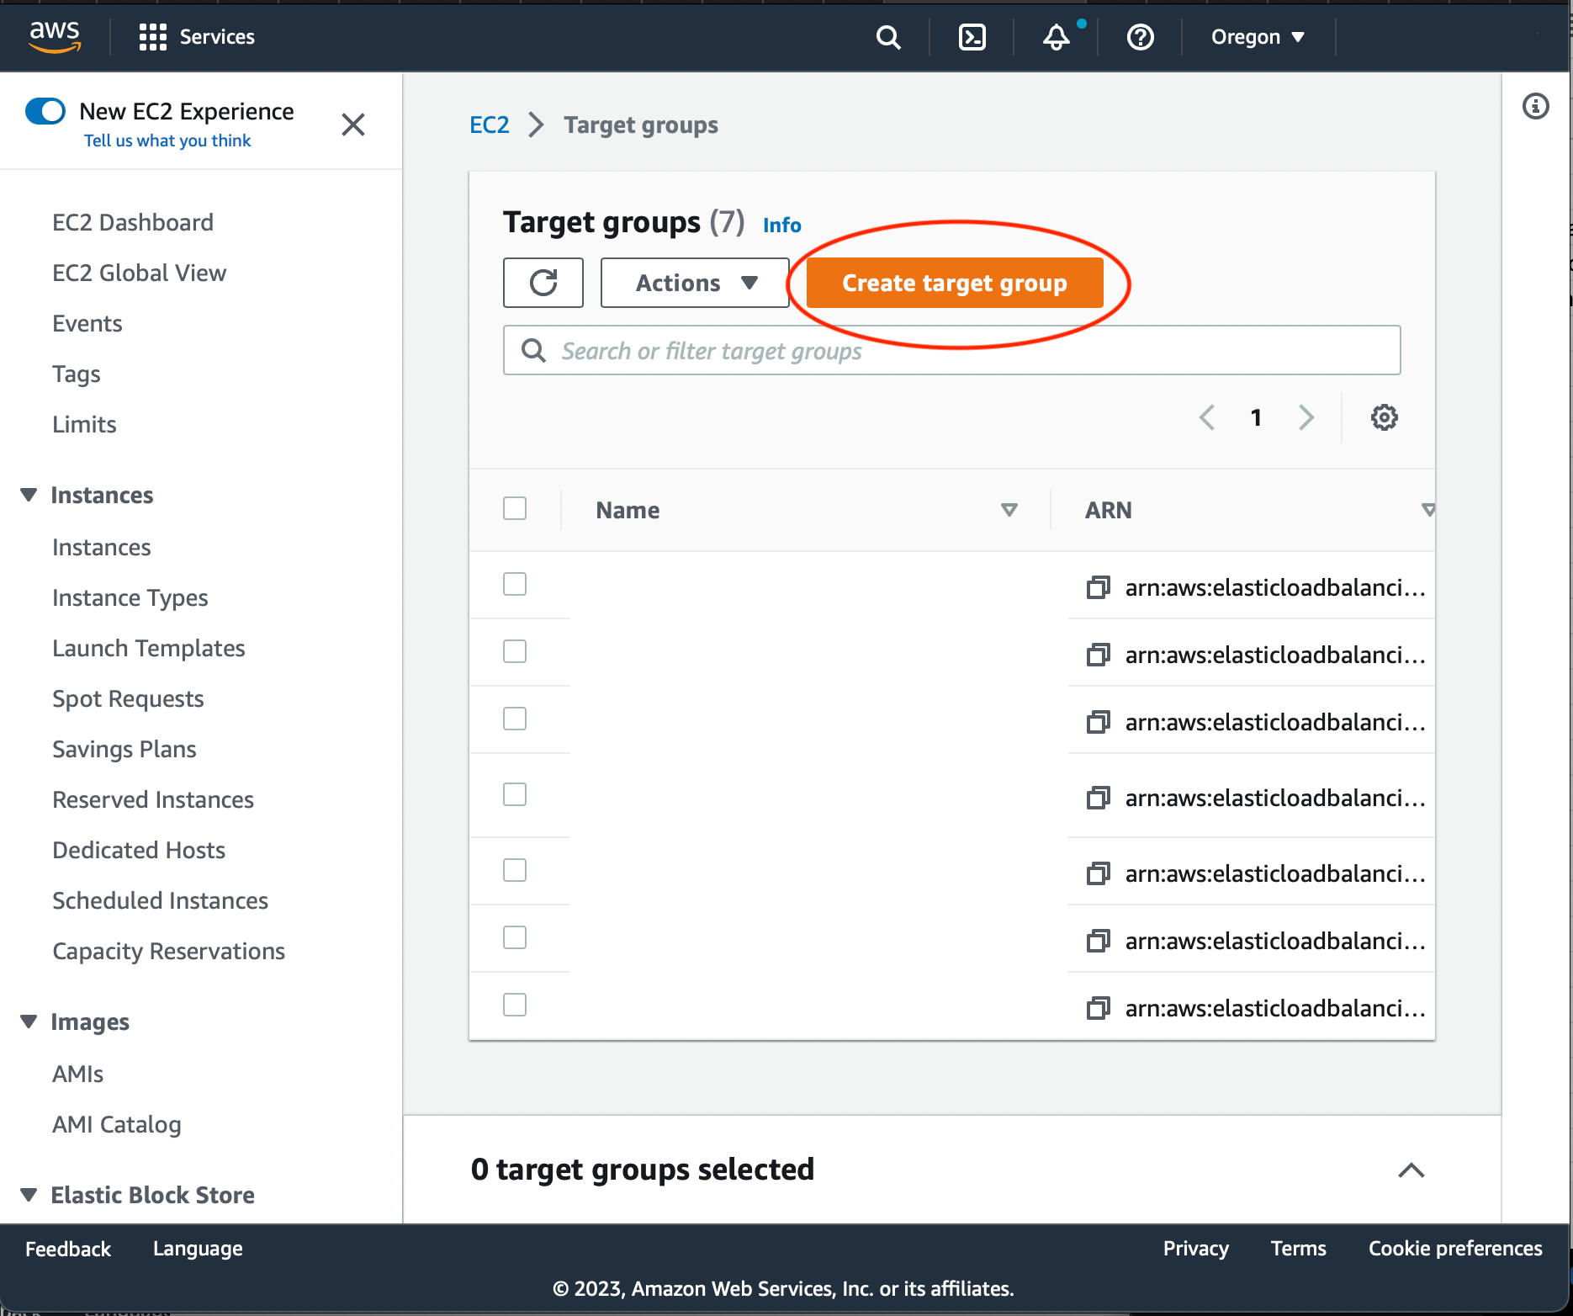Launch the CloudShell terminal icon
This screenshot has width=1573, height=1316.
[972, 37]
